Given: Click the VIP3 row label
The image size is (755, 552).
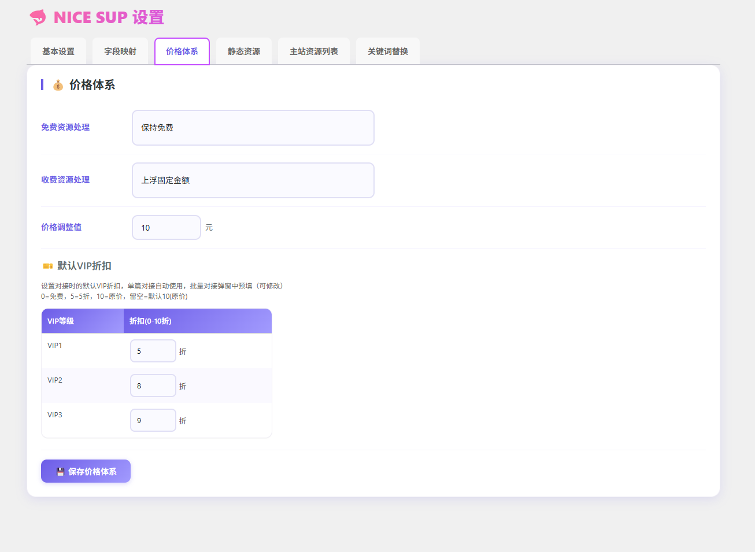Looking at the screenshot, I should coord(55,415).
